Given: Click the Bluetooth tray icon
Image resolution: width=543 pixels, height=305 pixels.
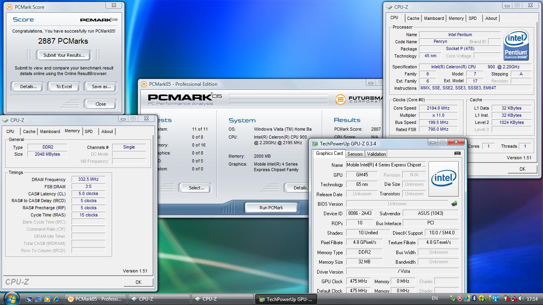Looking at the screenshot, I should click(x=474, y=298).
